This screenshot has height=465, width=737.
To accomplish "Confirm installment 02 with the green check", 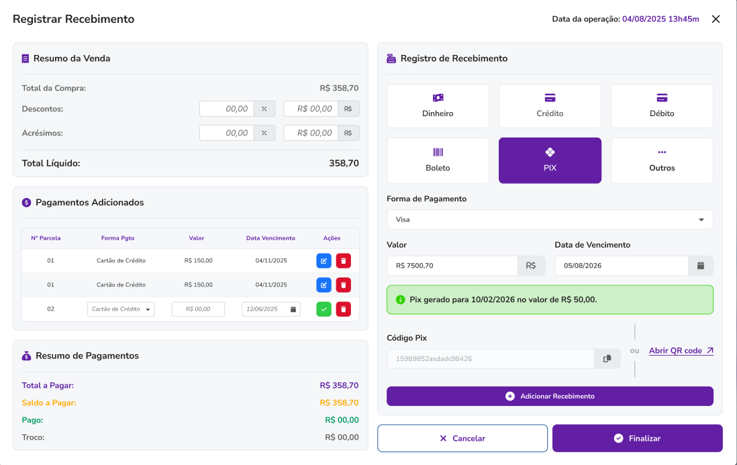I will (x=324, y=309).
